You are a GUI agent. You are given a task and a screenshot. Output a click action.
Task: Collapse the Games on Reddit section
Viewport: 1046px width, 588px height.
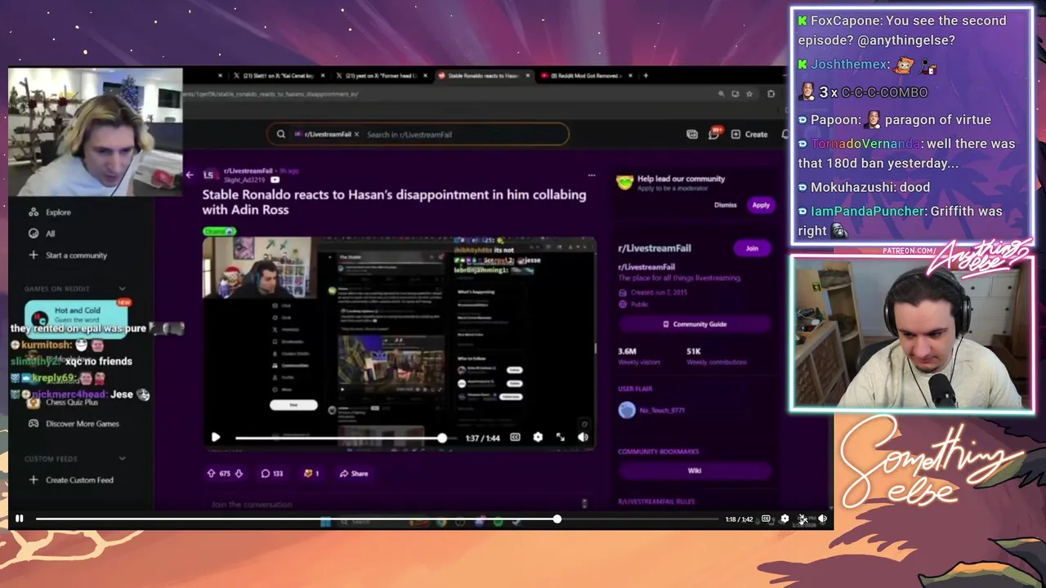coord(123,288)
